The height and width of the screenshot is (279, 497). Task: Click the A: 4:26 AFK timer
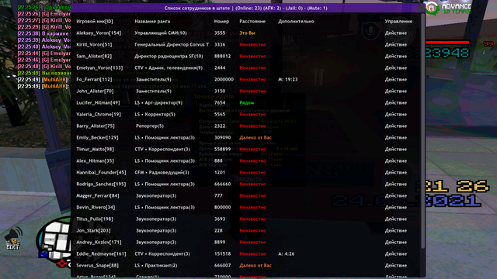287,253
